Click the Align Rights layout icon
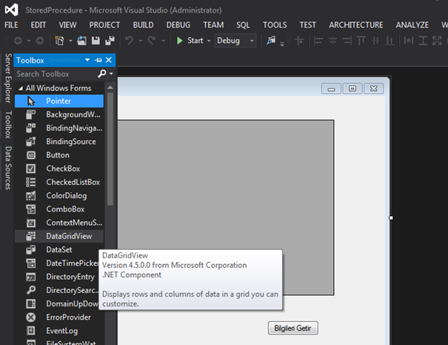 (x=347, y=41)
